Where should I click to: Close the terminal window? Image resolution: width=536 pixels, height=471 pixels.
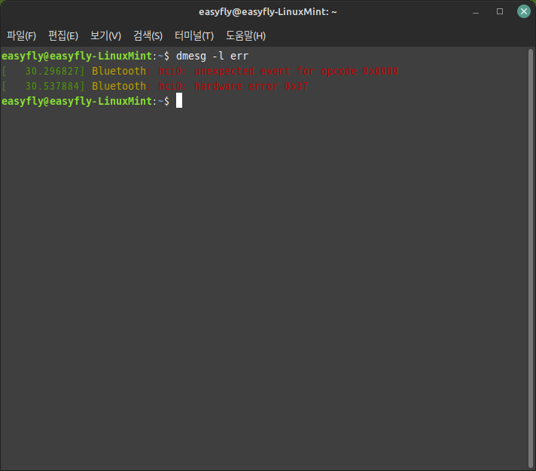click(523, 11)
